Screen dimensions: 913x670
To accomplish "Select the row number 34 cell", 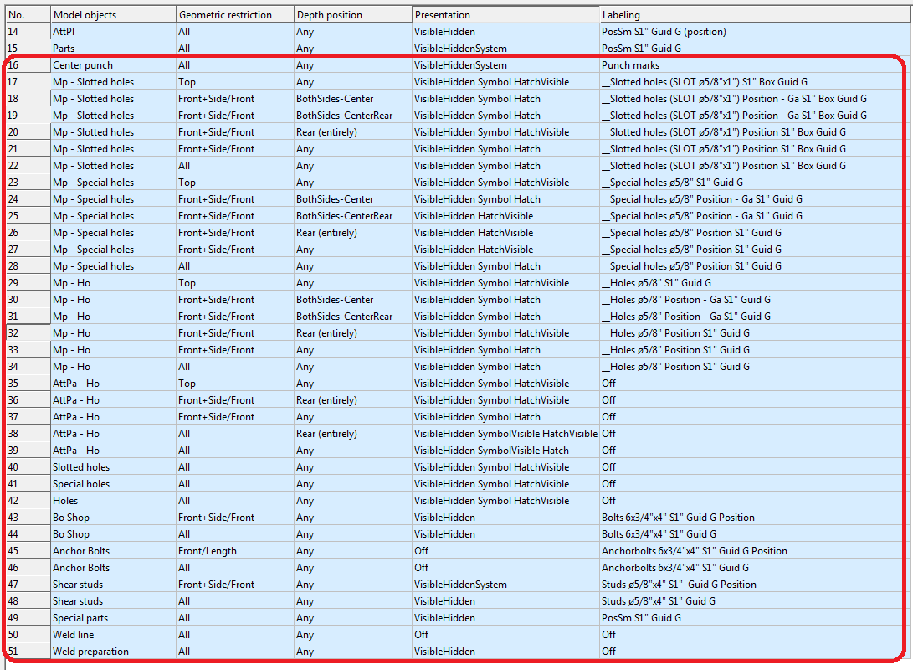I will [x=28, y=367].
